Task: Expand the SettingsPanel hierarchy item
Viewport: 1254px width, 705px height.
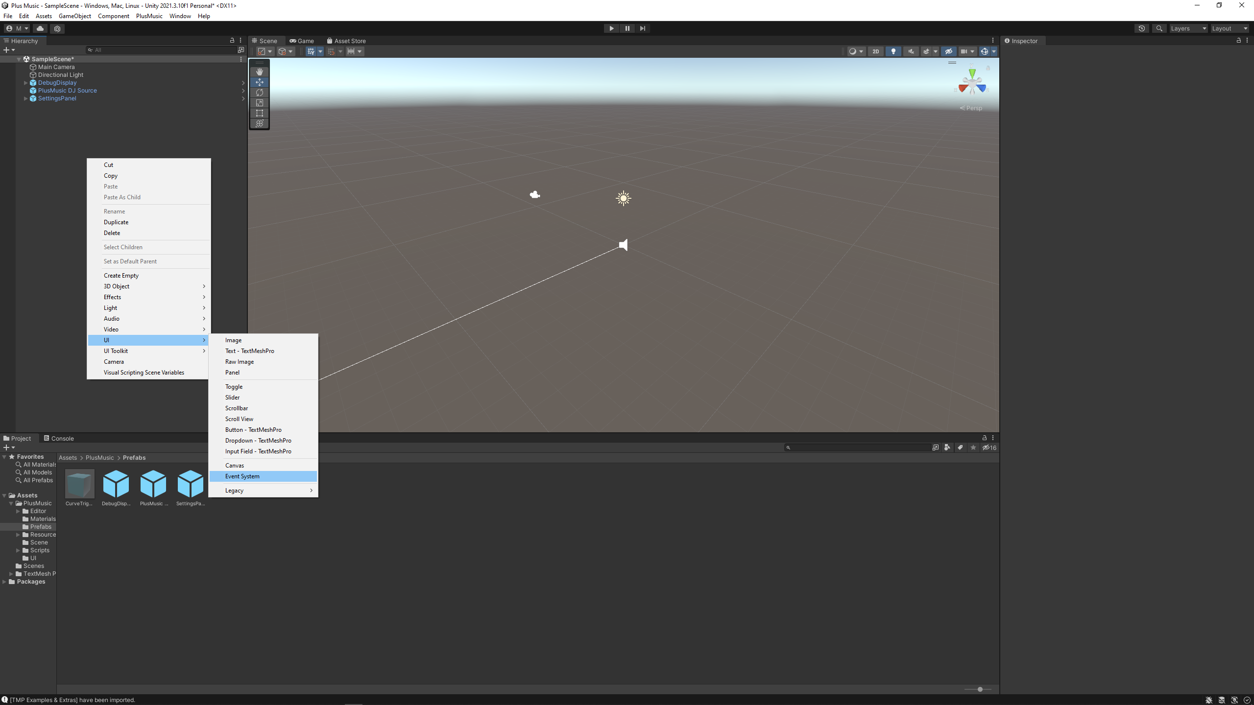Action: coord(25,98)
